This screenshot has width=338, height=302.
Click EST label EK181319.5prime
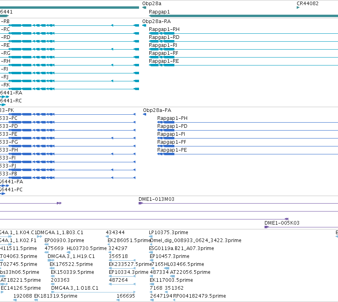(x=56, y=296)
